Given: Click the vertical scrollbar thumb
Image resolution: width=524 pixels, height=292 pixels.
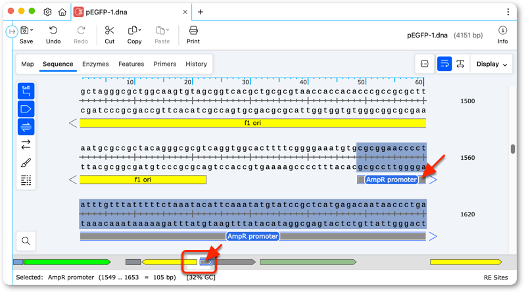Looking at the screenshot, I should tap(513, 149).
